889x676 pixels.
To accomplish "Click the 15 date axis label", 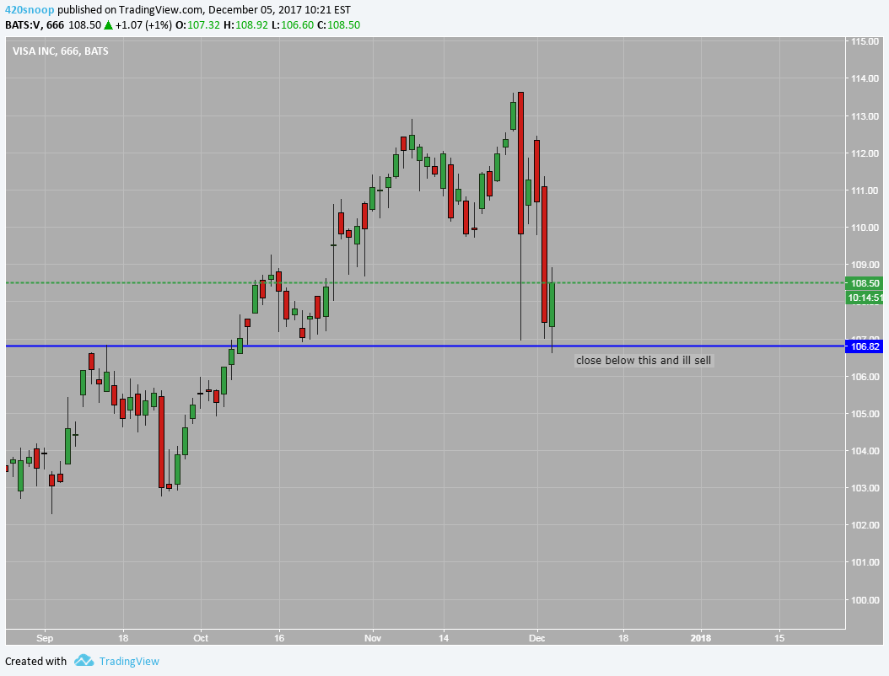I will tap(779, 638).
